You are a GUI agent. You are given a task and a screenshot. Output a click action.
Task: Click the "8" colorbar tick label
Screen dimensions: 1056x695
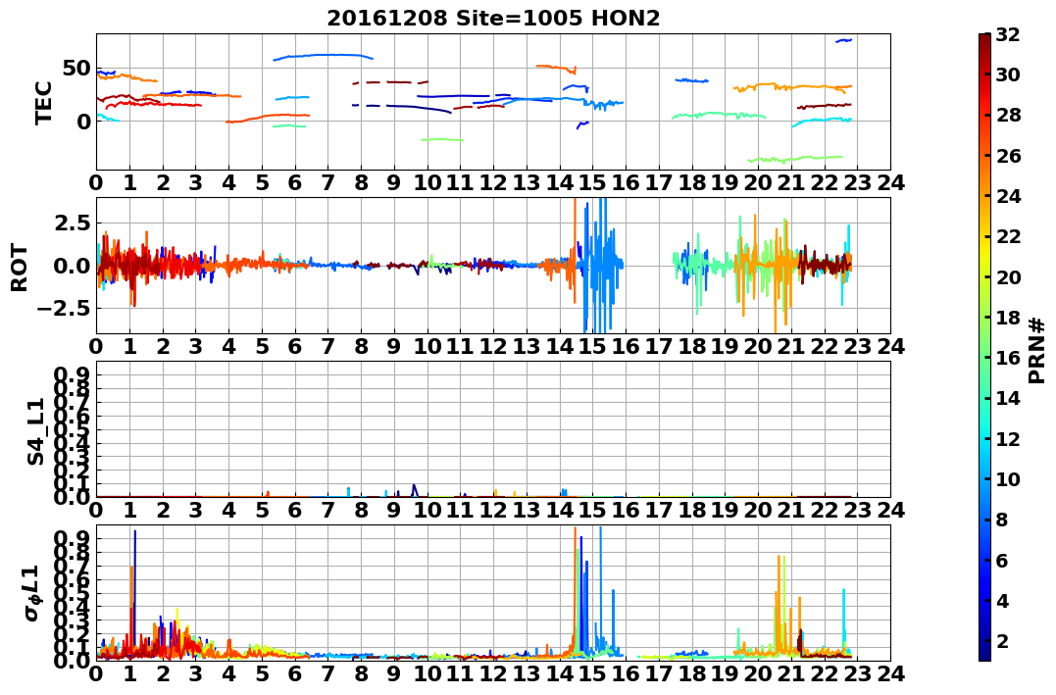[x=1001, y=520]
